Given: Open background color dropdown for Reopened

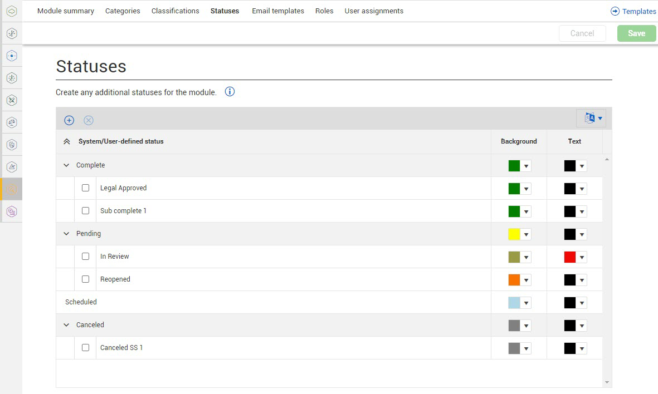Looking at the screenshot, I should [x=526, y=280].
